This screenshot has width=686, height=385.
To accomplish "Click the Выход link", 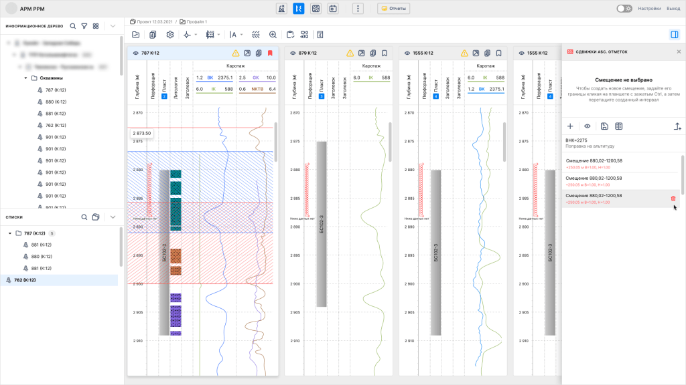I will [x=673, y=9].
